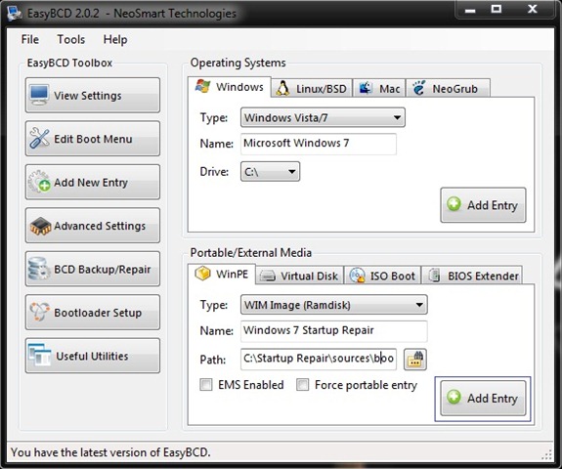This screenshot has width=562, height=469.
Task: Open the ISO Boot tab
Action: [382, 276]
